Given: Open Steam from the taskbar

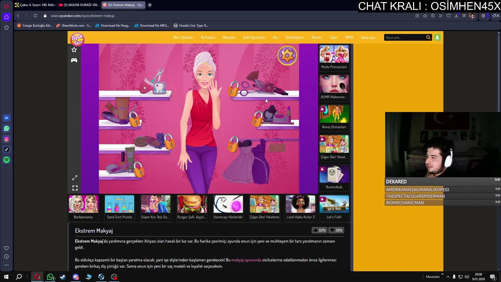Looking at the screenshot, I should click(x=63, y=277).
